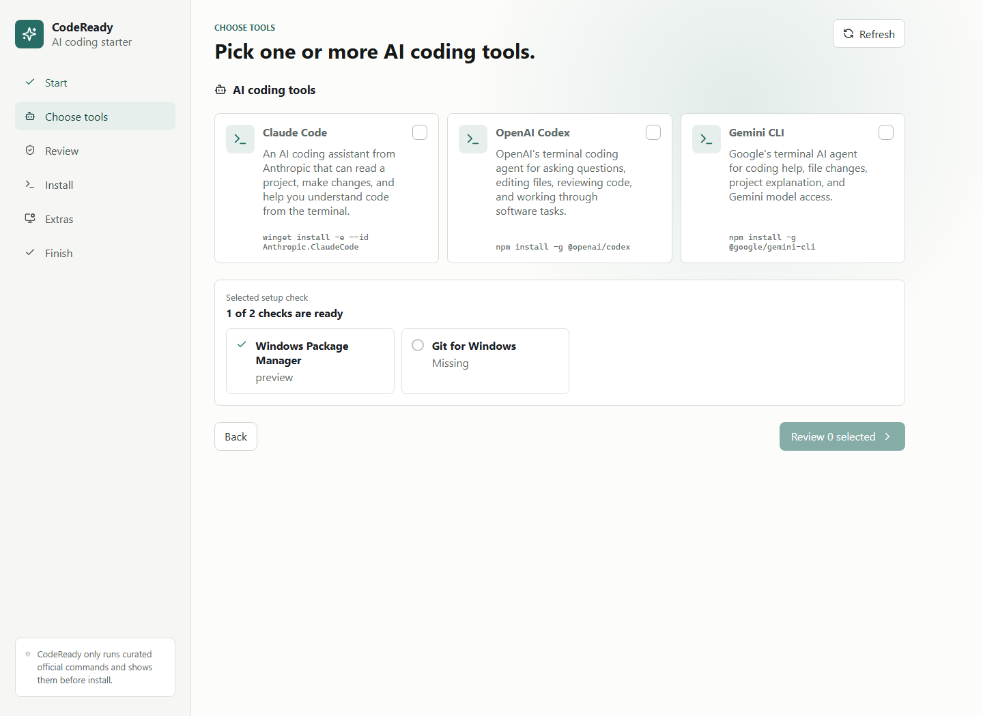Click the Git for Windows missing status circle
This screenshot has width=983, height=716.
click(x=418, y=345)
